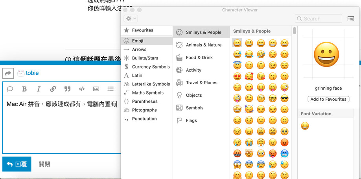
Task: Pick the pleading face emoji
Action: pyautogui.click(x=285, y=131)
